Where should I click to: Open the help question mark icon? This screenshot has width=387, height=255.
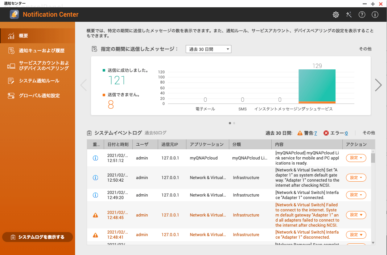[x=362, y=15]
